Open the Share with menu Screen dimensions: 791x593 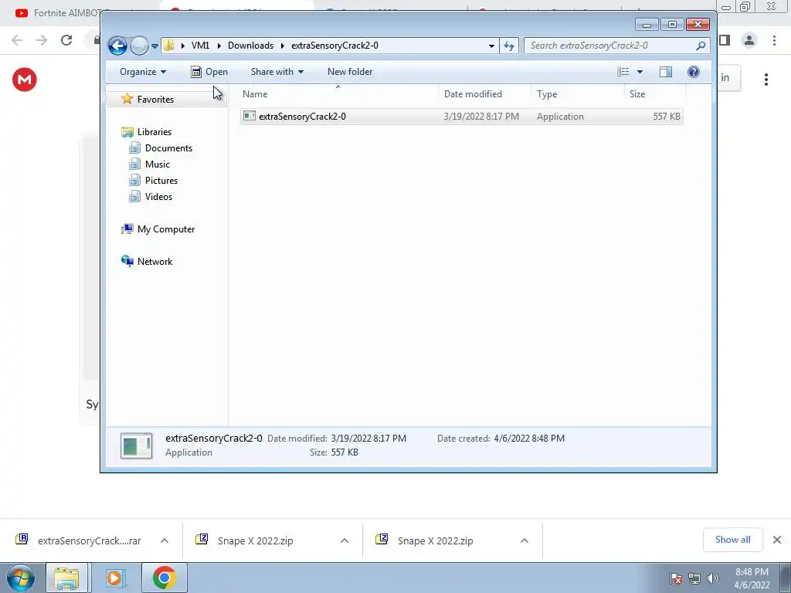click(277, 72)
